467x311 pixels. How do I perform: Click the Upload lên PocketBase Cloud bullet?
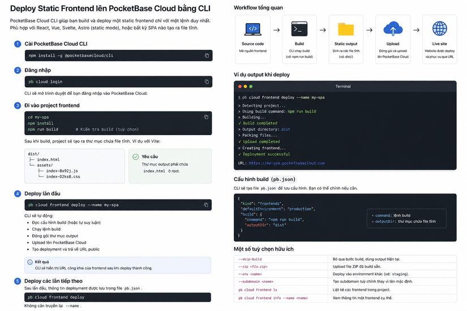[59, 243]
